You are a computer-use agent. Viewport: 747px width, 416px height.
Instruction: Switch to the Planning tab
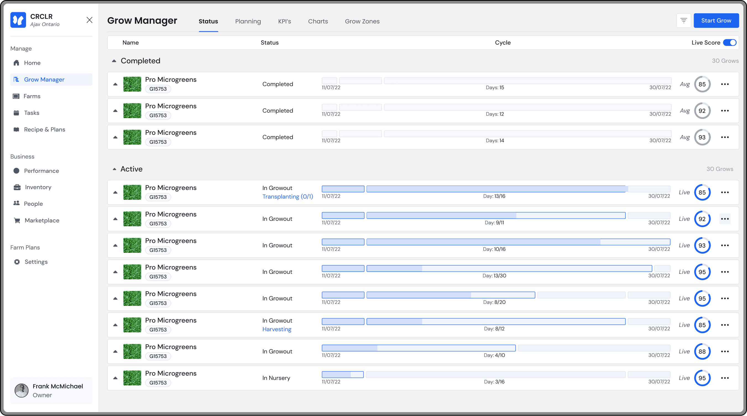click(248, 22)
